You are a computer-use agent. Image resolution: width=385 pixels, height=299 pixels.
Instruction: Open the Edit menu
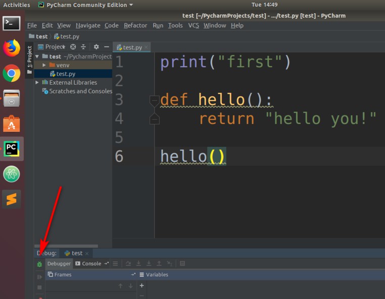tap(47, 26)
